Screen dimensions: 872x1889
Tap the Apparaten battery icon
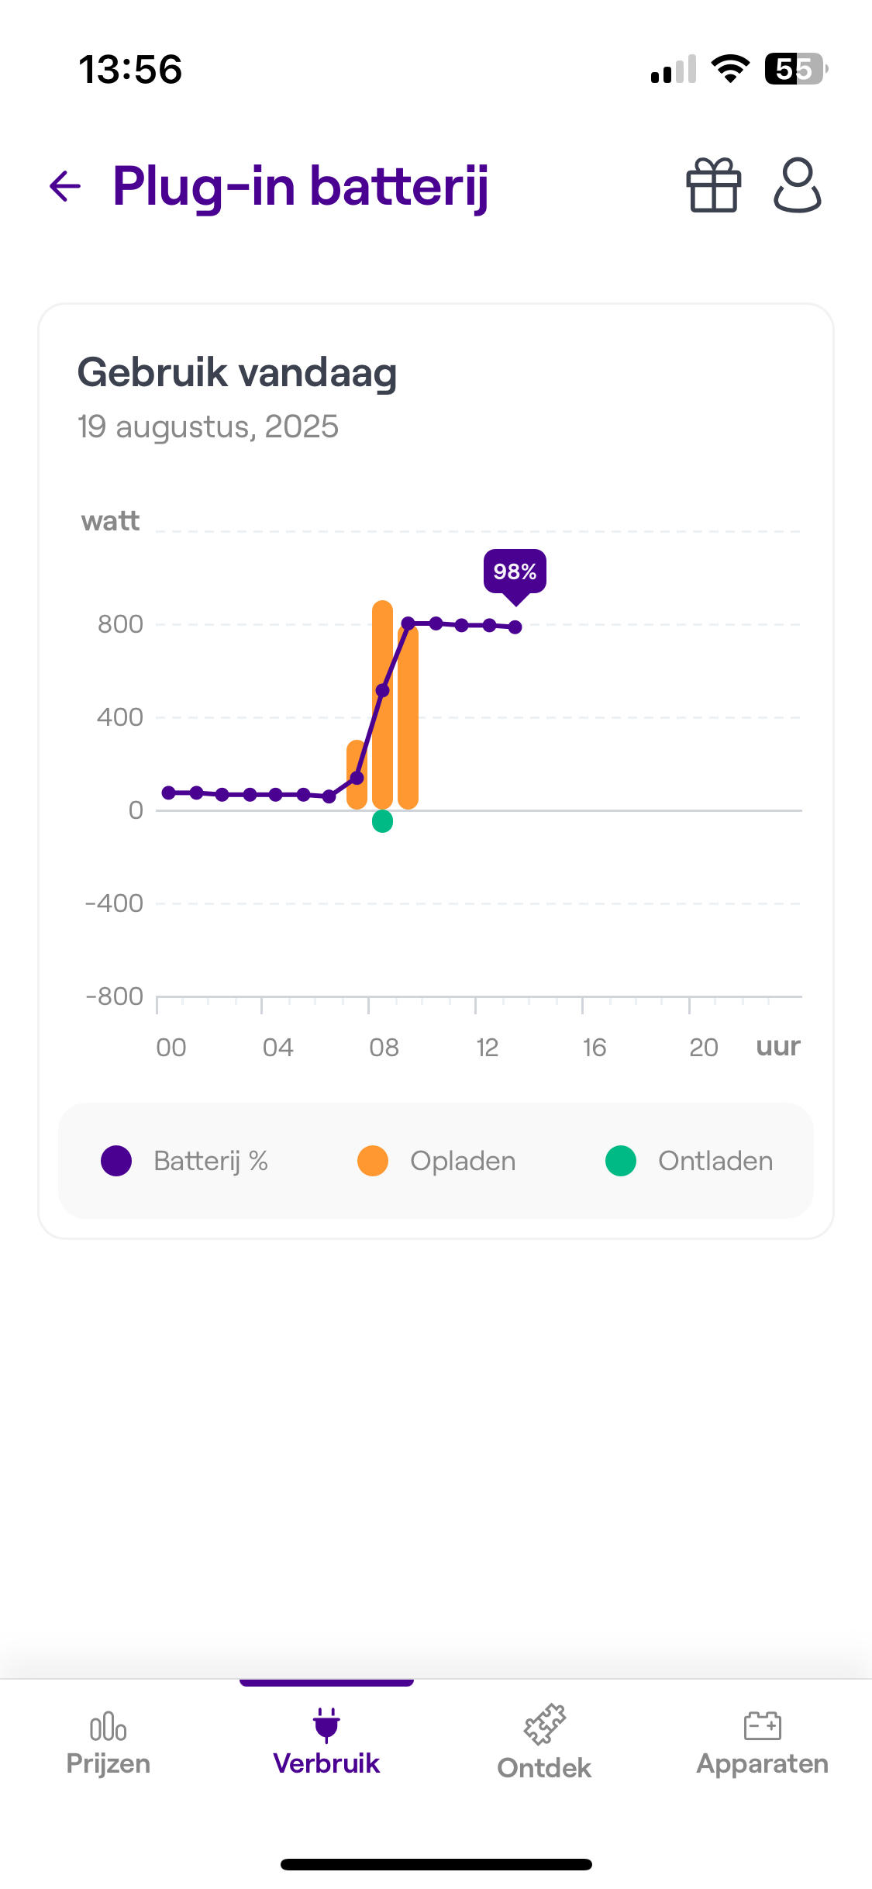762,1726
